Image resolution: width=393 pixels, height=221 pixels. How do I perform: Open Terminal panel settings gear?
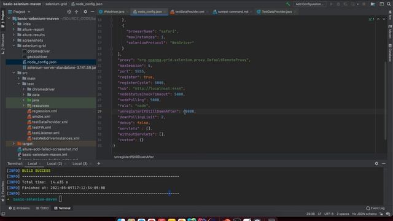click(x=376, y=163)
